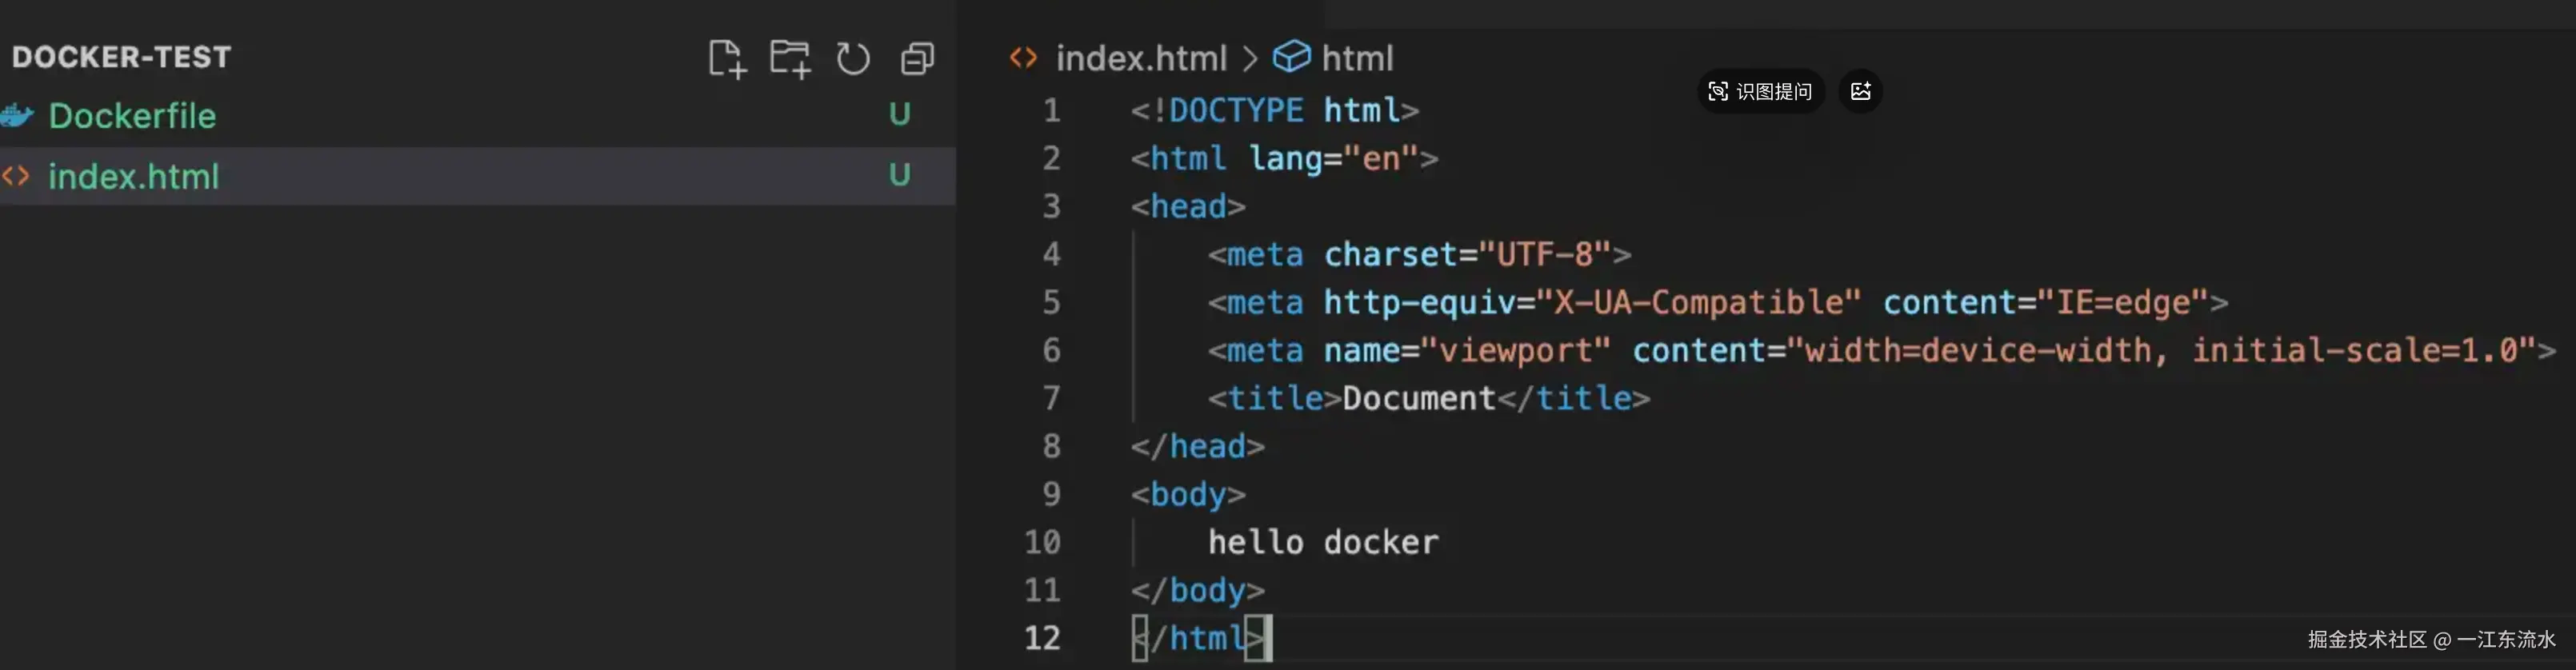Click line number 10 in the gutter
The height and width of the screenshot is (670, 2576).
[x=1042, y=542]
